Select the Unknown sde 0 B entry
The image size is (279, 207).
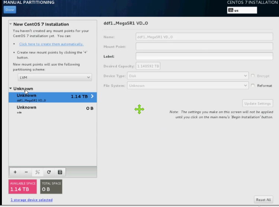53,109
